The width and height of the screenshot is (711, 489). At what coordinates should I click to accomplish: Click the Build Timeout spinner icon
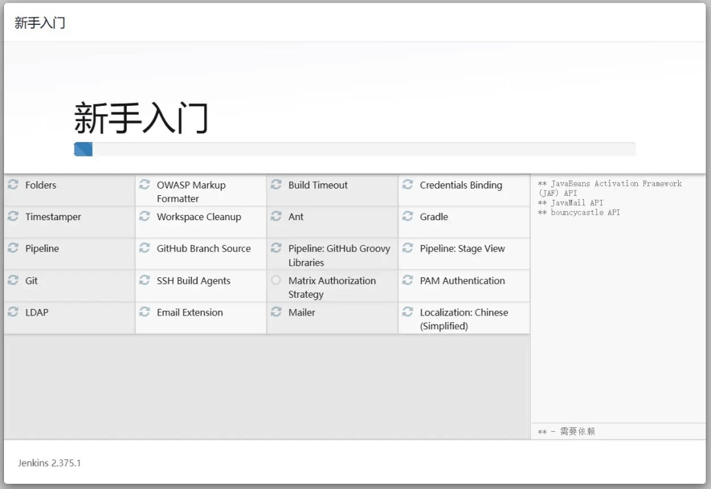(x=276, y=185)
